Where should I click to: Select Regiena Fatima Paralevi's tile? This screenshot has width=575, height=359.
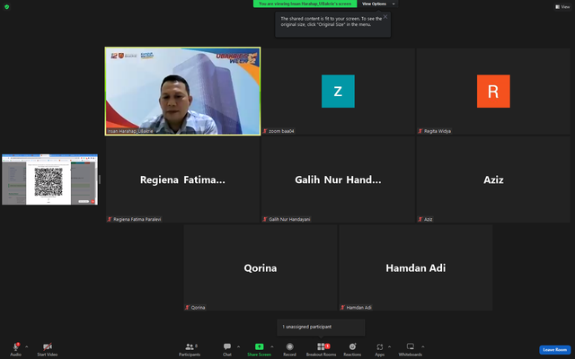coord(182,179)
